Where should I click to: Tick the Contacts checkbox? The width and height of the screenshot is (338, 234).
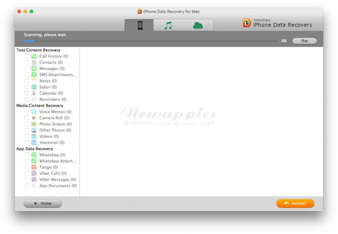[27, 62]
